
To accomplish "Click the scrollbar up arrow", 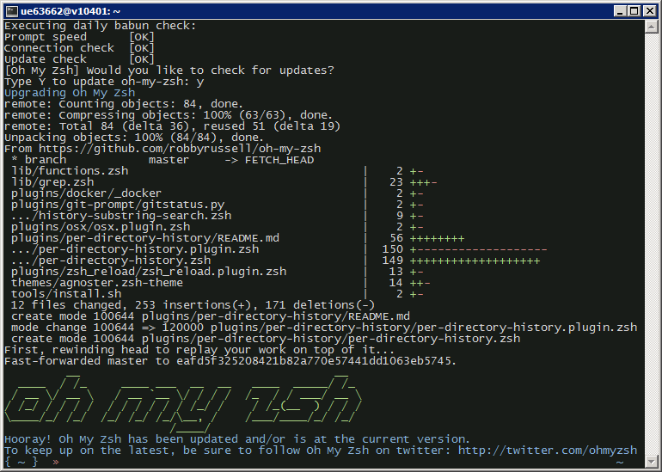I will pyautogui.click(x=651, y=27).
